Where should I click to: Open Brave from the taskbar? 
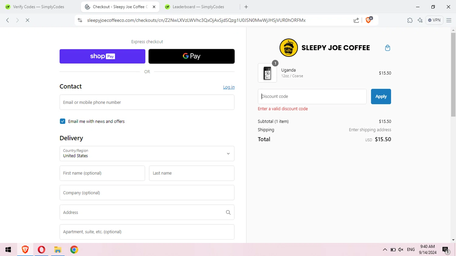point(25,250)
